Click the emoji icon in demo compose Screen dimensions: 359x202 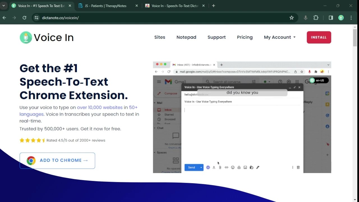point(233,167)
